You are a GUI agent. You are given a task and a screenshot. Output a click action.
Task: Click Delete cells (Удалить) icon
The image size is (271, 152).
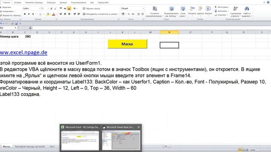click(200, 8)
